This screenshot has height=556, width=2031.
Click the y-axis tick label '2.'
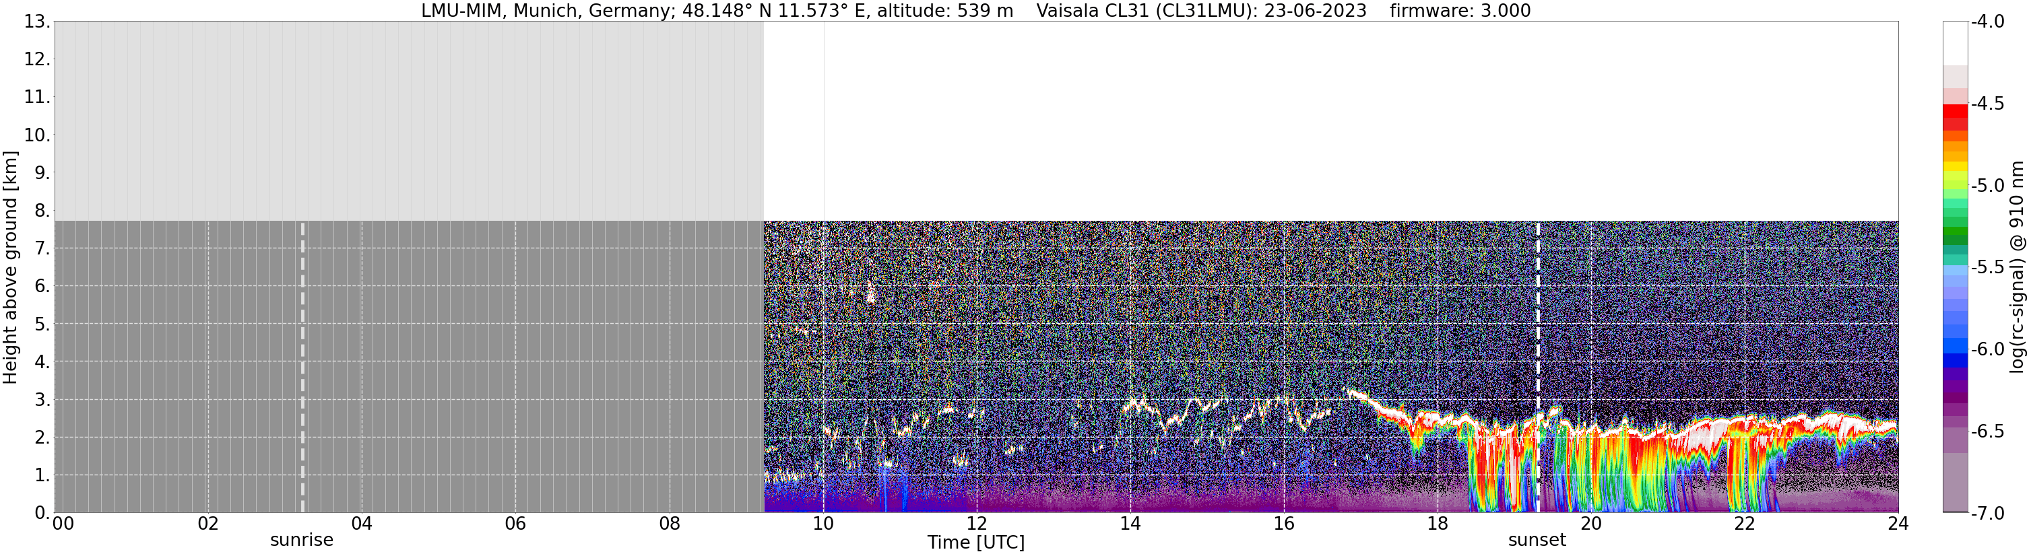coord(42,438)
